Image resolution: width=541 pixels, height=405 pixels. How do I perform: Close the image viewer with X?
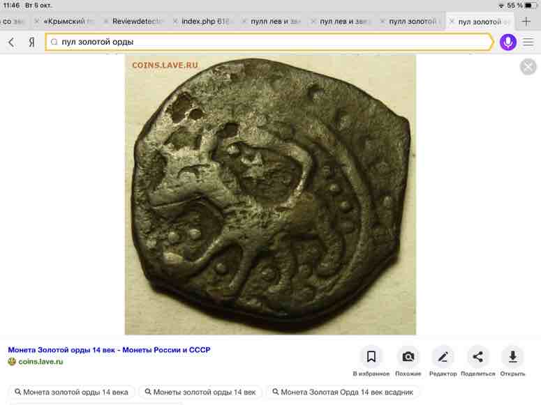pos(528,67)
